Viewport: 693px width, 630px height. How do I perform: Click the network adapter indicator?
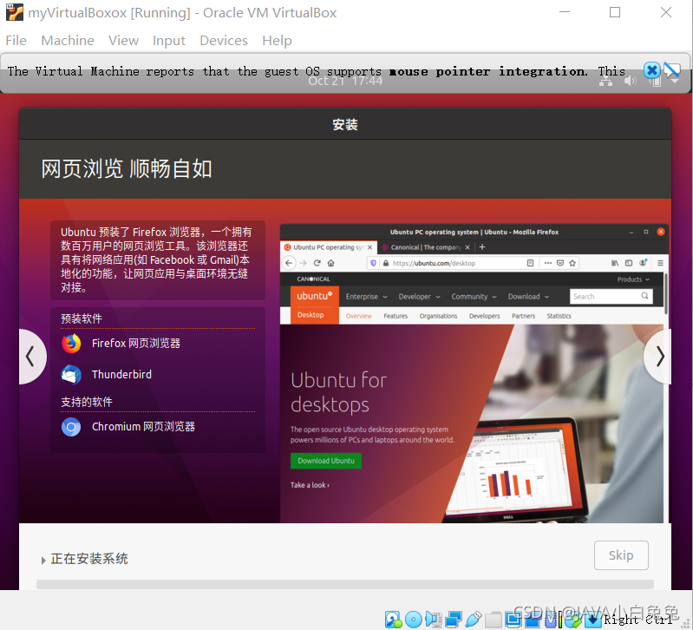(454, 620)
